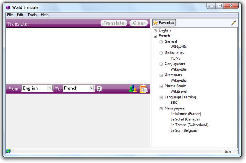
Task: Click the status bar progress field
Action: pyautogui.click(x=118, y=151)
